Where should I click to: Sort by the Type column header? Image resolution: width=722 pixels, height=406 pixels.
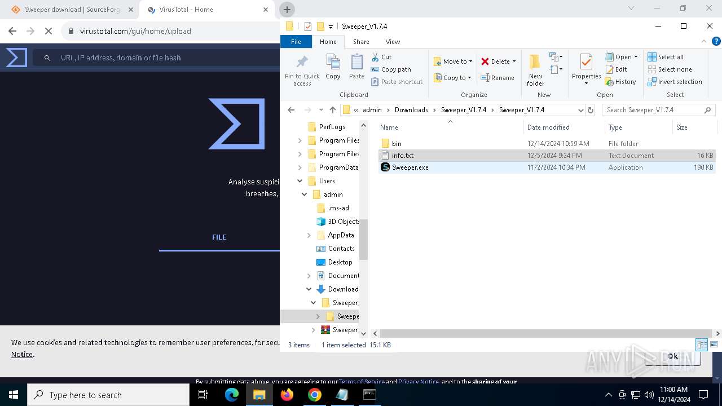[x=639, y=127]
